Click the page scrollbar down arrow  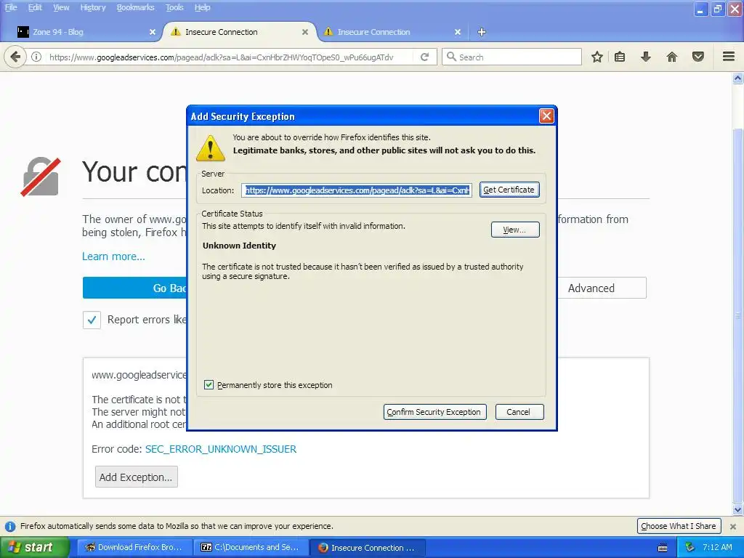[738, 510]
